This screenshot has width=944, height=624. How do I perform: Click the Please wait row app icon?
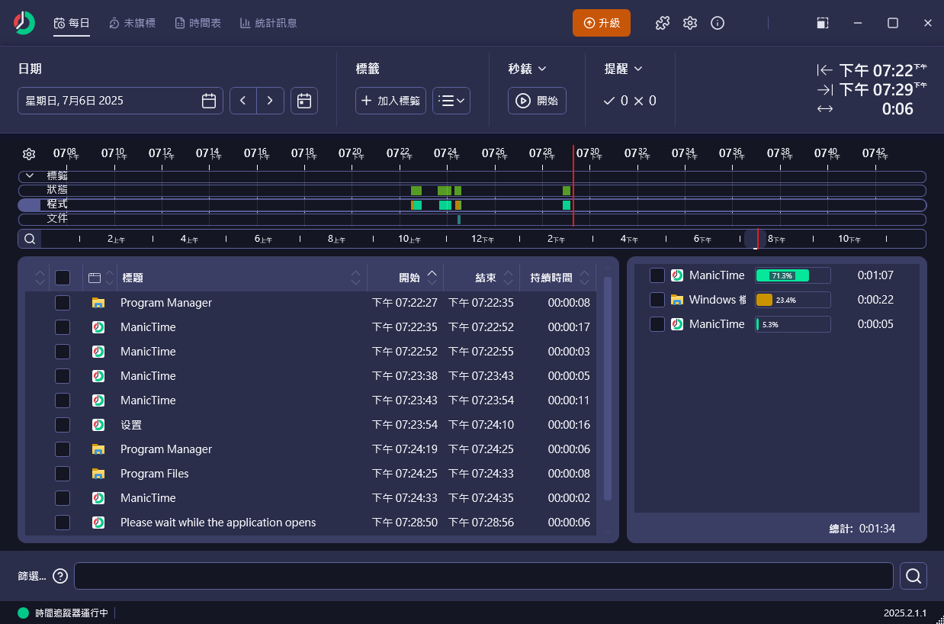pos(98,523)
